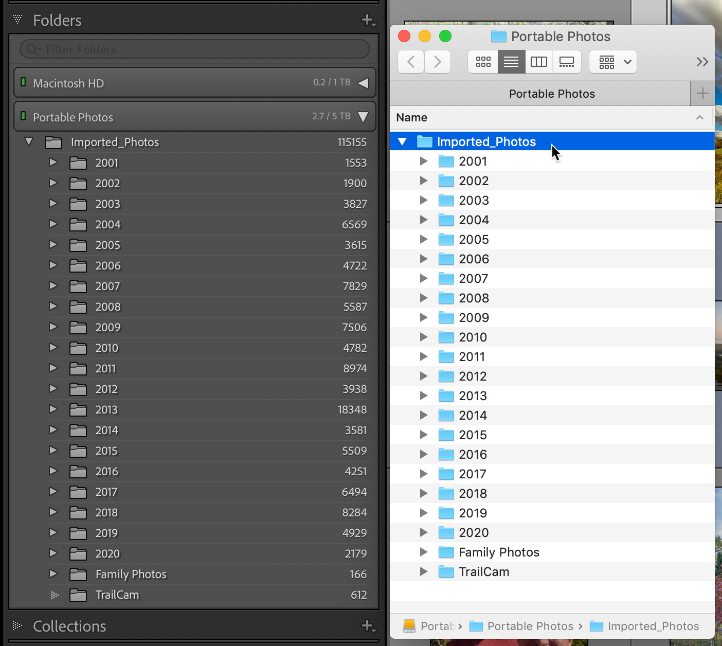Collapse the Portable Photos volume in Lightroom

click(x=363, y=117)
